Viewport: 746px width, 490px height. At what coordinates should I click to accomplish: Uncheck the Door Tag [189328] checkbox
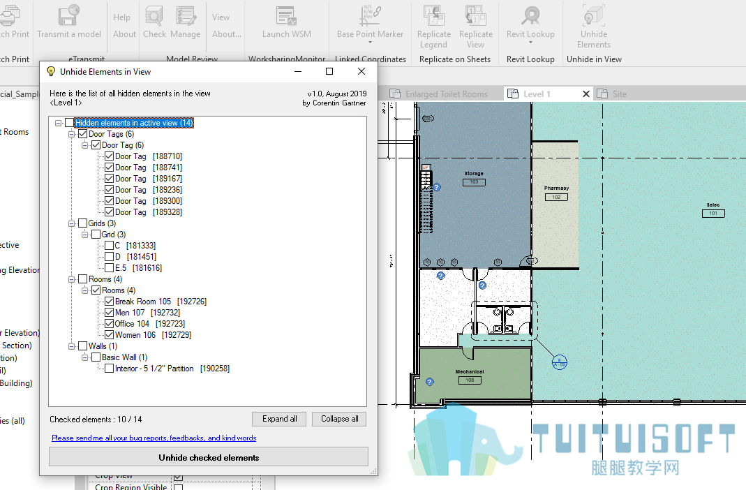pyautogui.click(x=109, y=212)
